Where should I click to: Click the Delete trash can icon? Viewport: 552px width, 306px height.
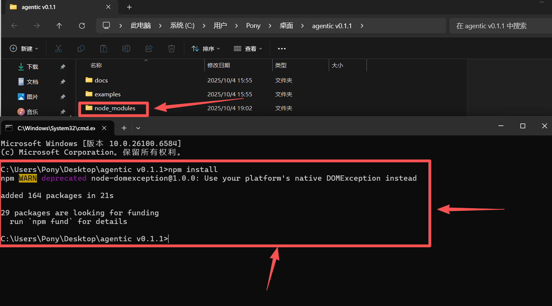[171, 49]
